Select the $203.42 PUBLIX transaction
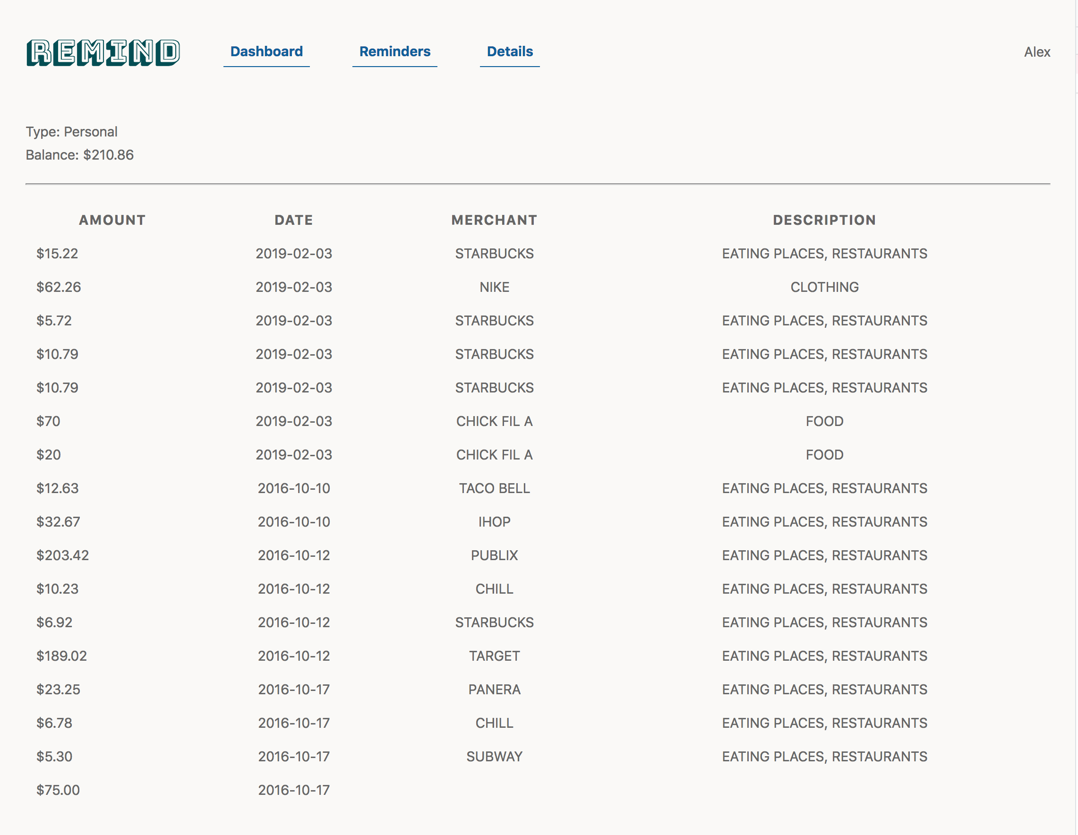Screen dimensions: 1078x835 (x=63, y=555)
